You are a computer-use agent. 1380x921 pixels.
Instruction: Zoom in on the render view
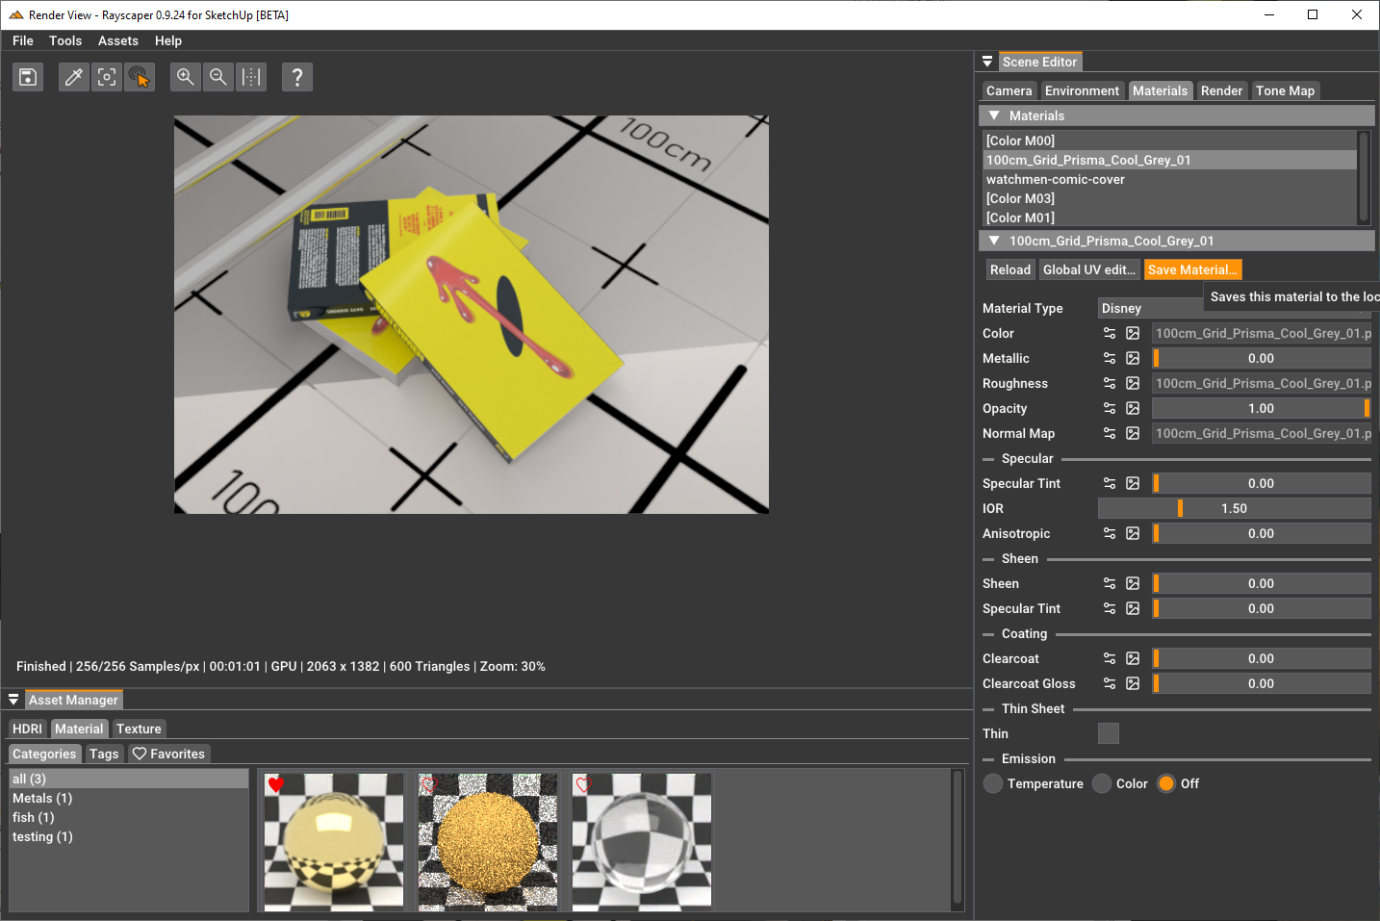click(186, 77)
